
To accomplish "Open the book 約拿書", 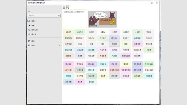I will pyautogui.click(x=149, y=50).
